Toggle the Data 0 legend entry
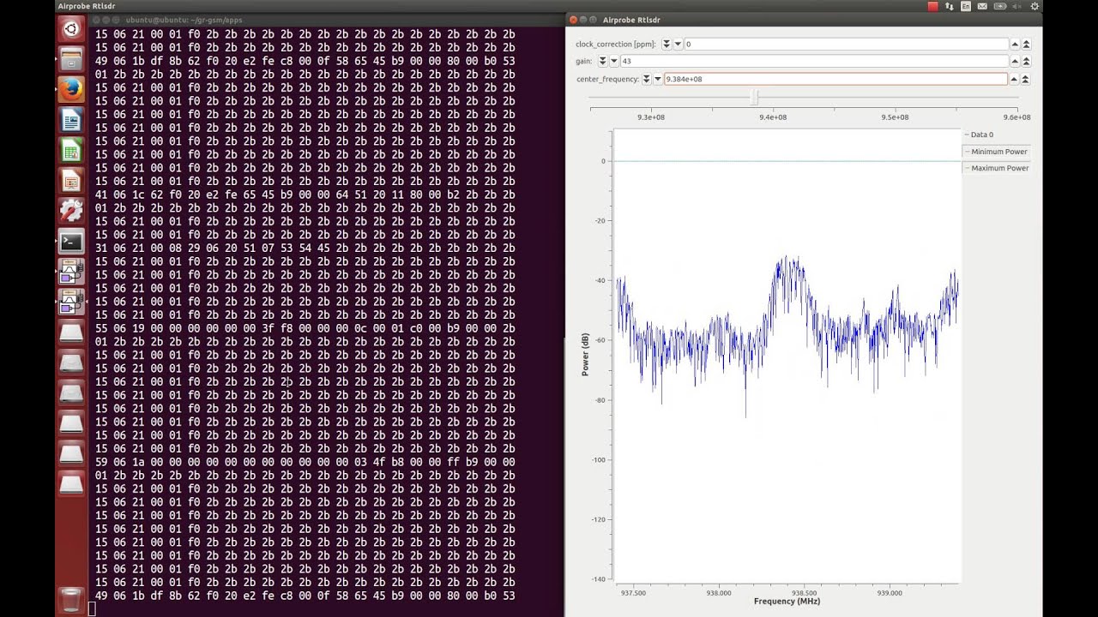This screenshot has height=617, width=1098. tap(981, 135)
